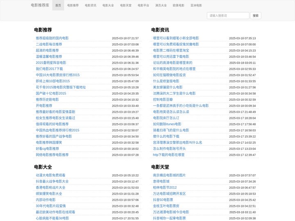
Task: Open link 哪里可以看到蜡笔小新全部电影
Action: click(176, 38)
